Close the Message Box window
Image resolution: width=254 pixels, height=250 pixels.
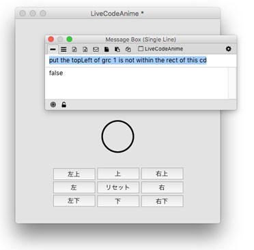[51, 40]
